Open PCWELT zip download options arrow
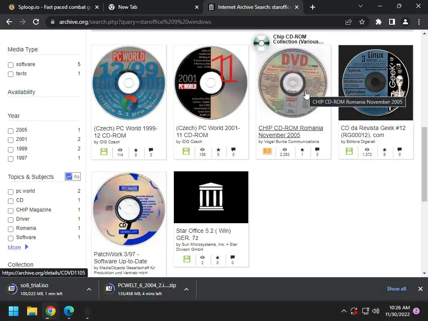 tap(186, 289)
